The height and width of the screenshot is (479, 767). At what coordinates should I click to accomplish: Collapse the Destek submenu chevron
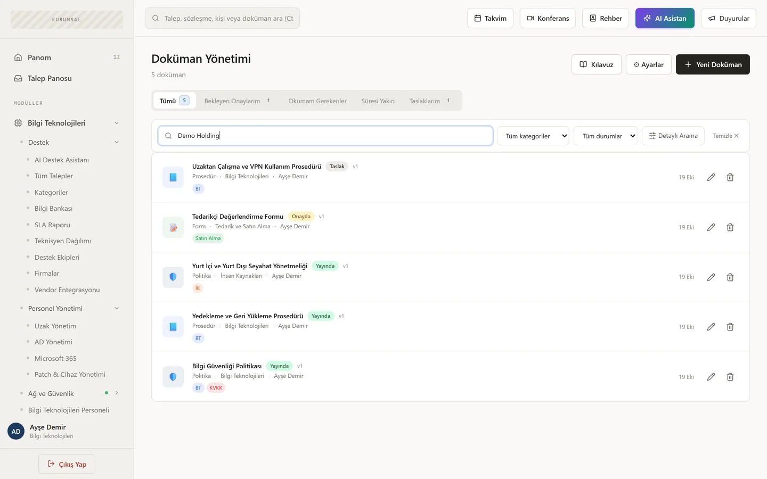coord(117,142)
